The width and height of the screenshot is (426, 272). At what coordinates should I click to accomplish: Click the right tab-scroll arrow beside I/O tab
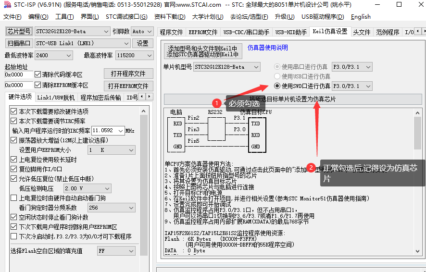coord(424,31)
